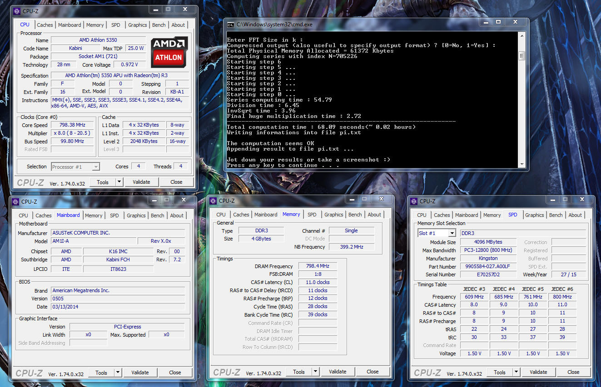Switch to Caches tab in the Memory window
The image size is (601, 387).
pos(241,215)
